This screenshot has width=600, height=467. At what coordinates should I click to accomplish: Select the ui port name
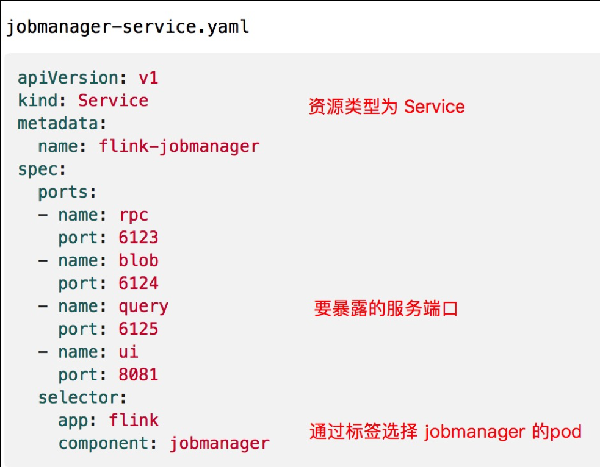click(129, 352)
